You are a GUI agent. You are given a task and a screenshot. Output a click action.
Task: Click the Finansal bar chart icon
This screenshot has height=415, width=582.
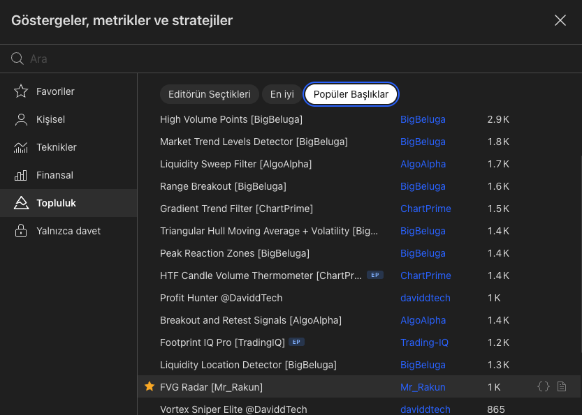[21, 175]
